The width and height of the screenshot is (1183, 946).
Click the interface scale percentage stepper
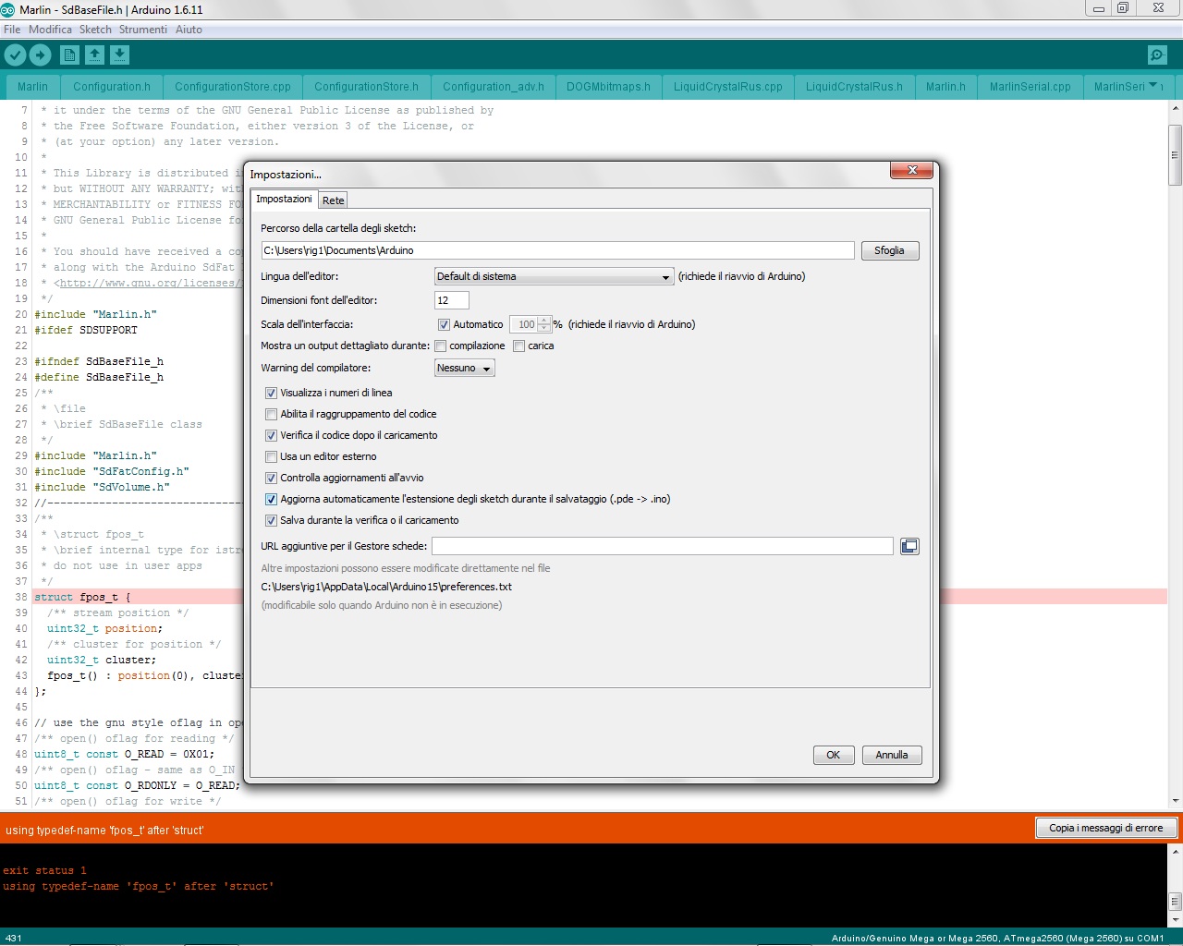pyautogui.click(x=544, y=324)
